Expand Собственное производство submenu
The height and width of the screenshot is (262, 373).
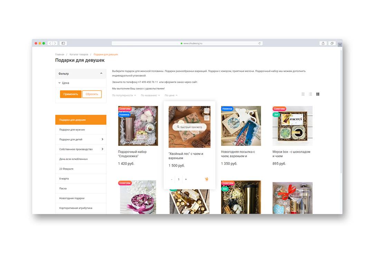103,149
